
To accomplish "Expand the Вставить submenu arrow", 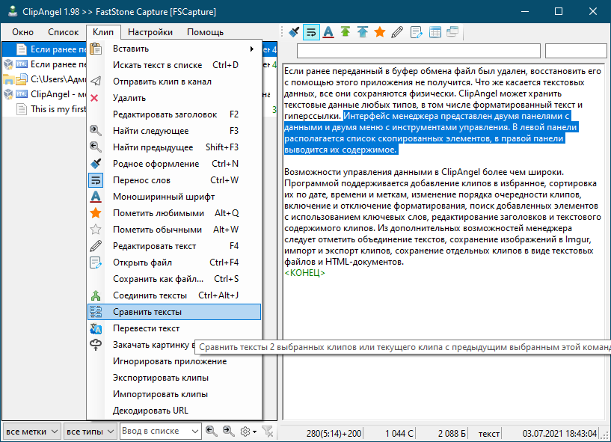I will click(252, 49).
